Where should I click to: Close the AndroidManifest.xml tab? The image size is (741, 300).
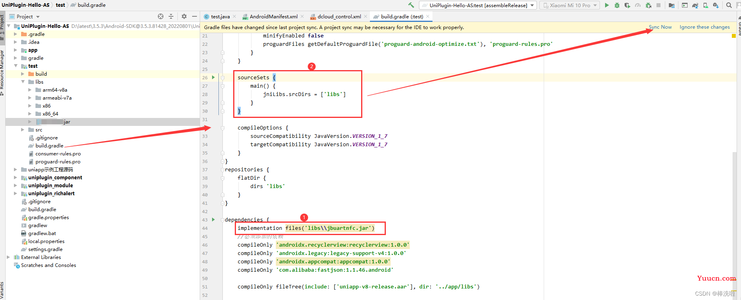point(302,16)
